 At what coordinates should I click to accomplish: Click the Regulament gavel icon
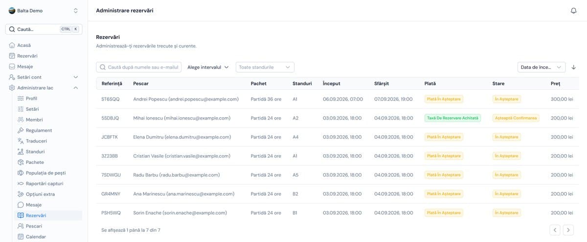point(21,130)
